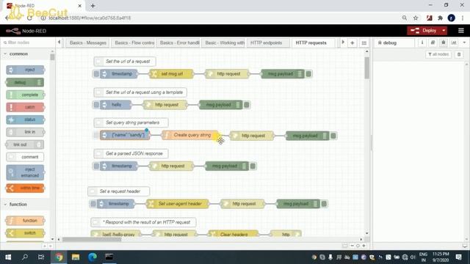
Task: Zoom in canvas with plus button
Action: 364,246
